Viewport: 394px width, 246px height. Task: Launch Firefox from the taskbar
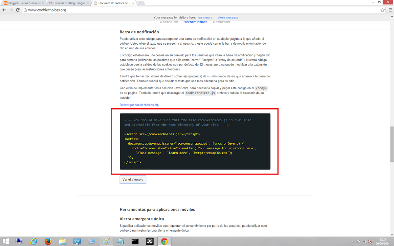click(x=48, y=241)
